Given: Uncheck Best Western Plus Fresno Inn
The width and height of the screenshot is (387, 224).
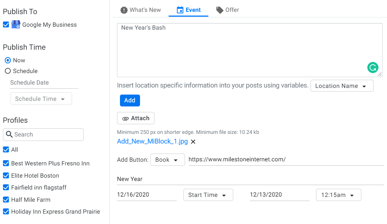Looking at the screenshot, I should [6, 164].
